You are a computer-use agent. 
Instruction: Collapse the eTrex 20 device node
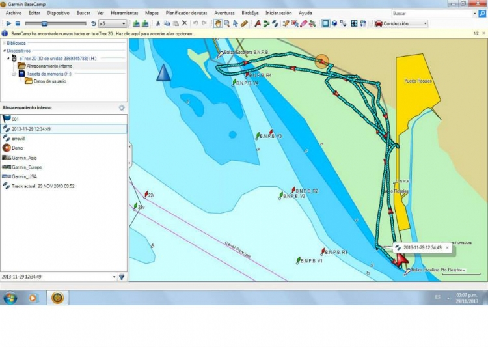click(x=8, y=58)
